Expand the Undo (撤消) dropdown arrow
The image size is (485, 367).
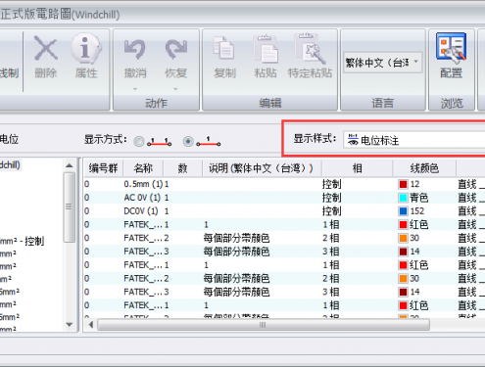point(135,89)
